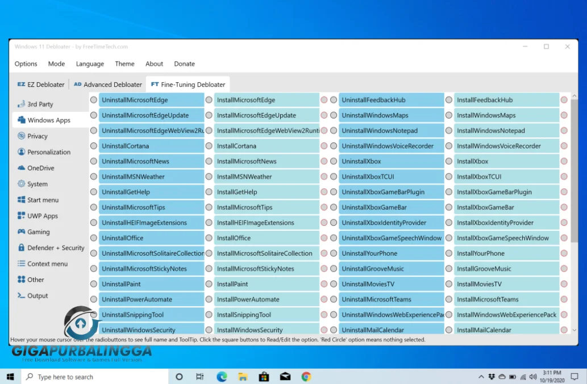
Task: Click the UninstallXboxGameBar button
Action: (x=392, y=207)
